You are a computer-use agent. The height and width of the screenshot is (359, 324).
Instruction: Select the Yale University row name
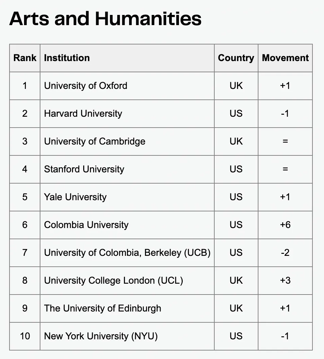(75, 197)
